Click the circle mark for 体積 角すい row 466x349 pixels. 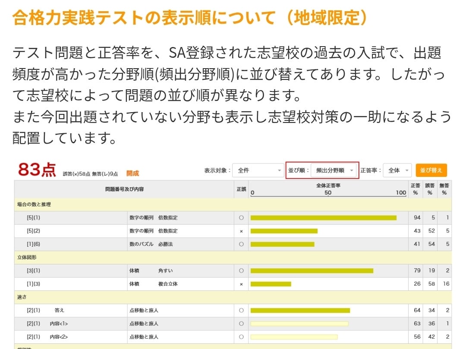click(240, 270)
